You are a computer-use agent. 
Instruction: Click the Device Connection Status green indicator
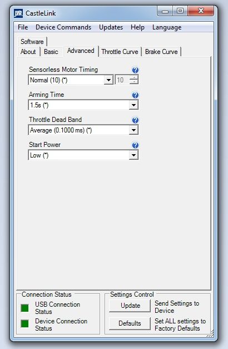(x=24, y=323)
